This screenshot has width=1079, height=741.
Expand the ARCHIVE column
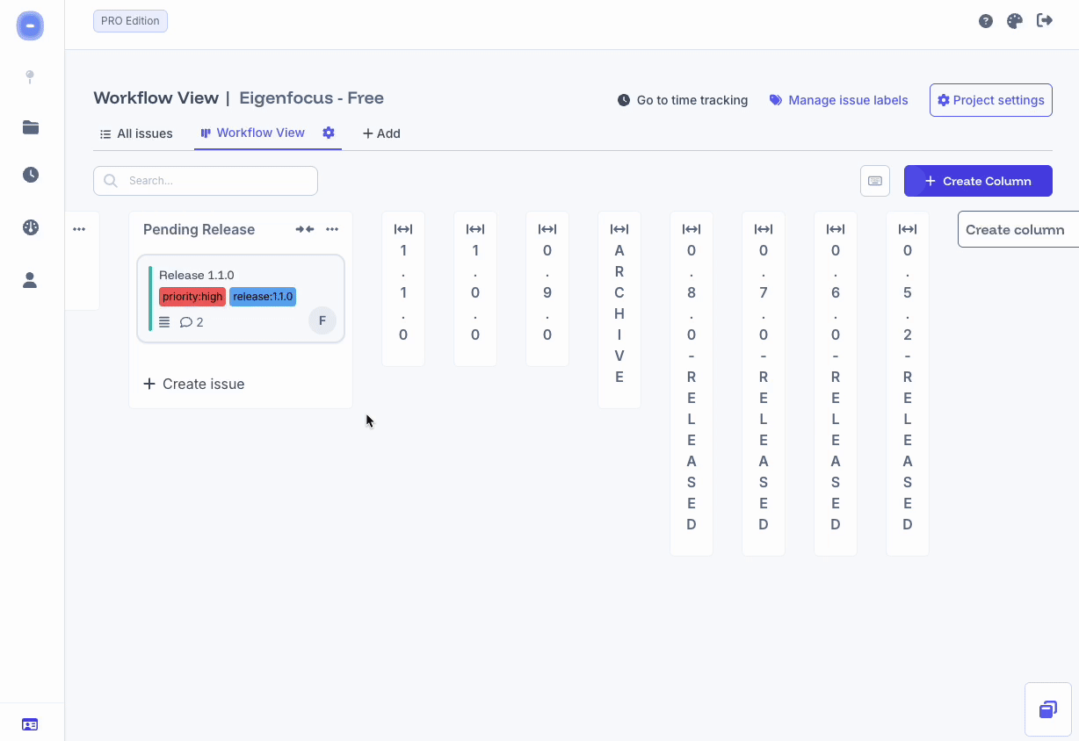pyautogui.click(x=619, y=228)
